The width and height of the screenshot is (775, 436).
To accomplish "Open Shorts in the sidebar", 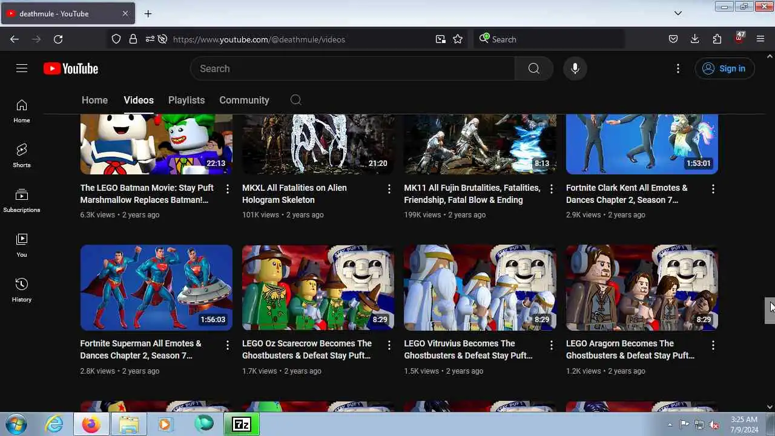I will pos(22,156).
